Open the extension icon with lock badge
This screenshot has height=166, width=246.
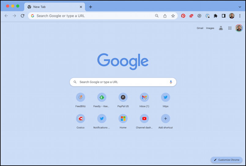click(207, 16)
